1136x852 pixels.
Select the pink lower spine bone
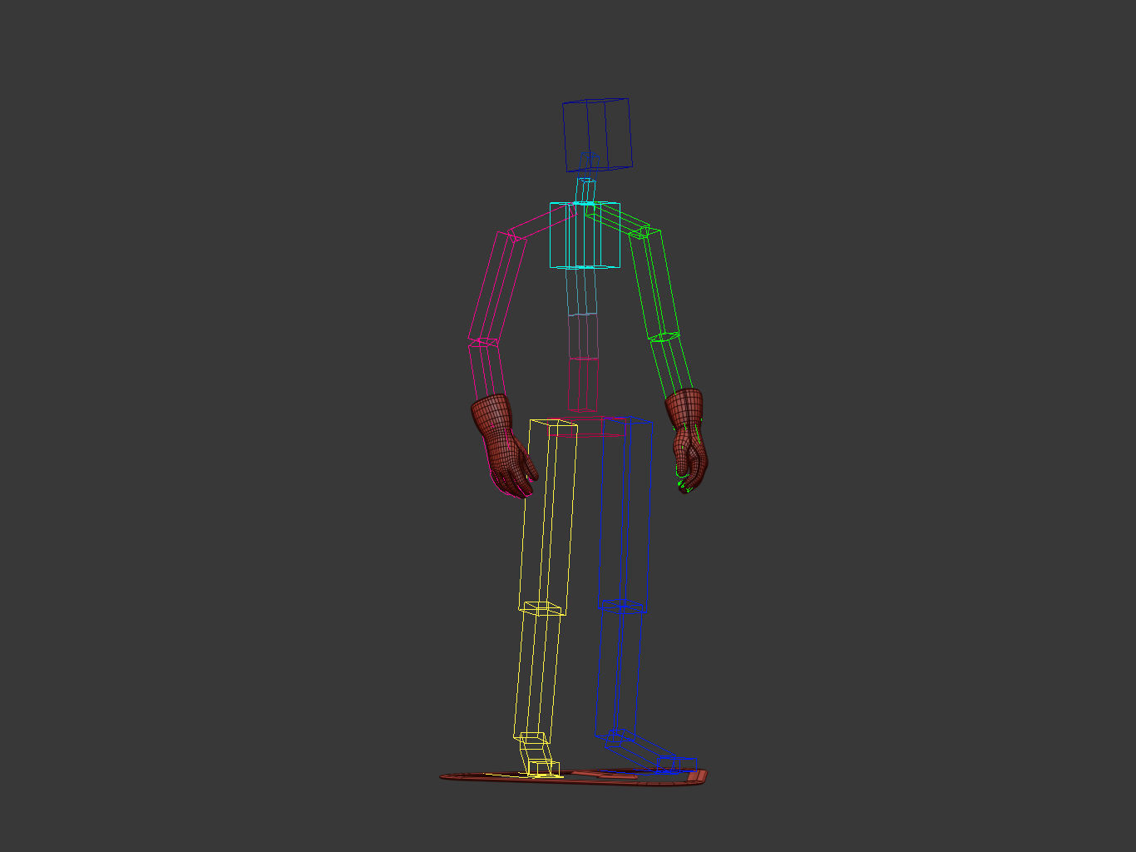pos(583,384)
